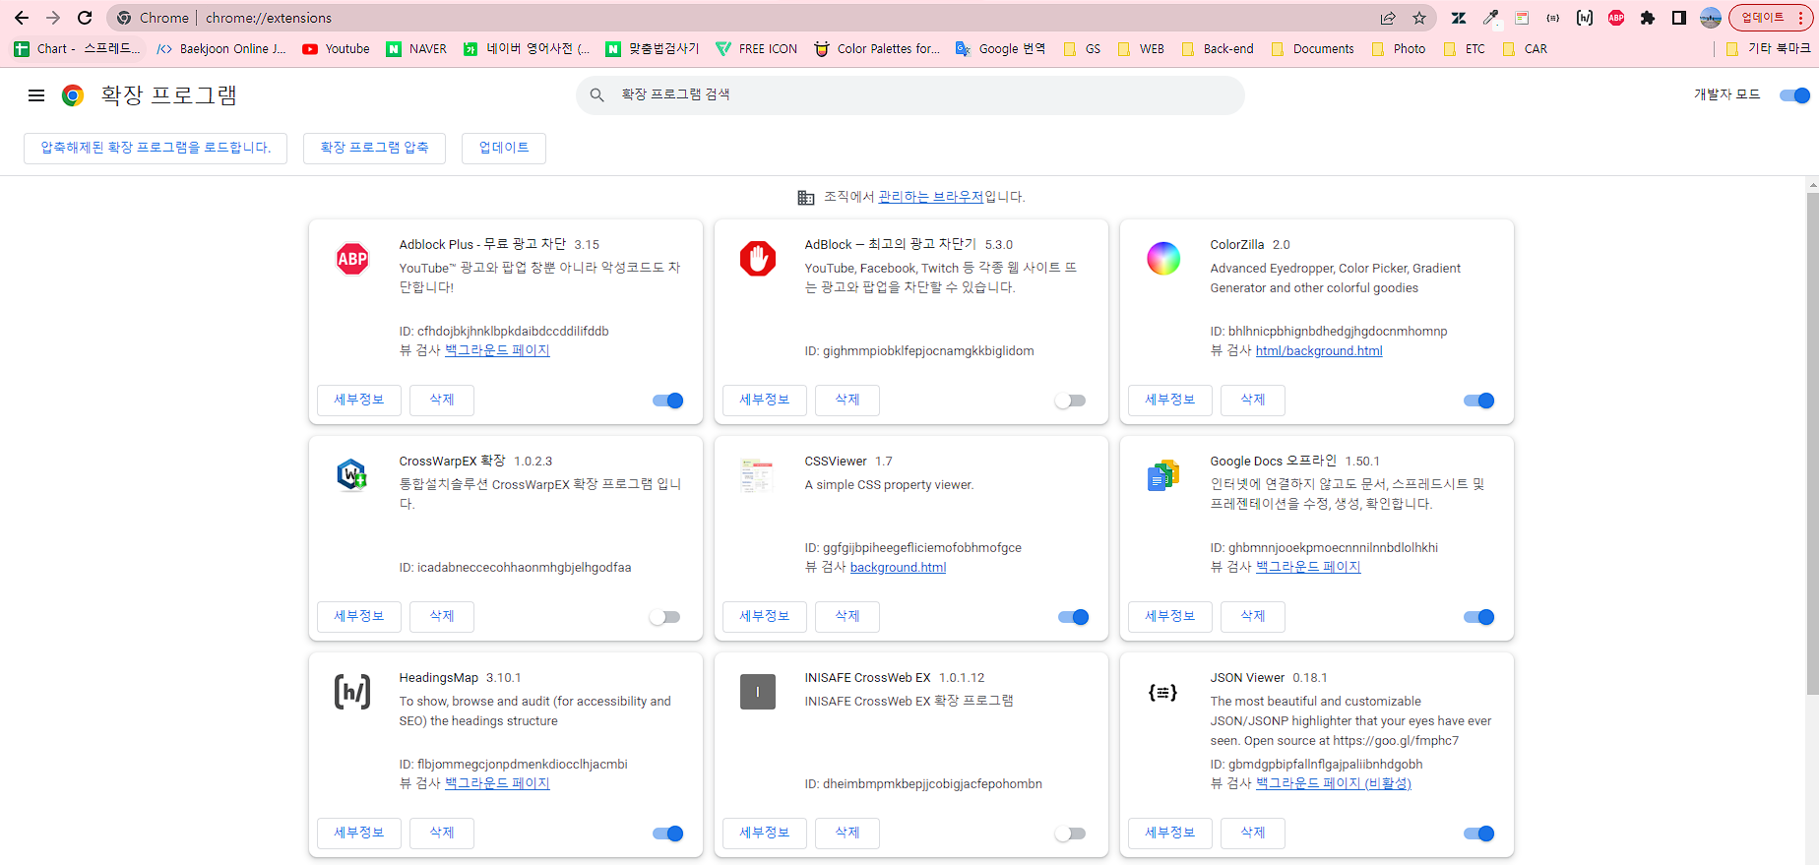Disable the HeadingsMap extension
Viewport: 1819px width, 865px height.
click(668, 834)
